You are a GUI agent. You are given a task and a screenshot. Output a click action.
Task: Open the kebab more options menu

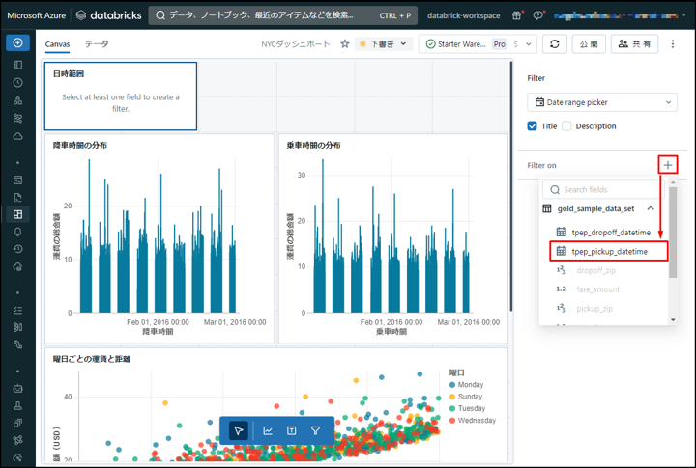[673, 44]
